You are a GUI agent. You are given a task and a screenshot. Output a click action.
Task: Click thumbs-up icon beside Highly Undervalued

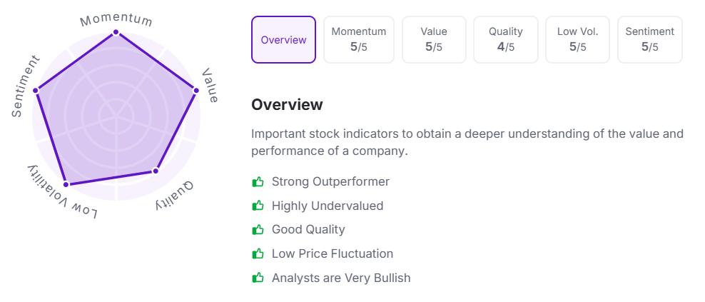click(x=258, y=206)
